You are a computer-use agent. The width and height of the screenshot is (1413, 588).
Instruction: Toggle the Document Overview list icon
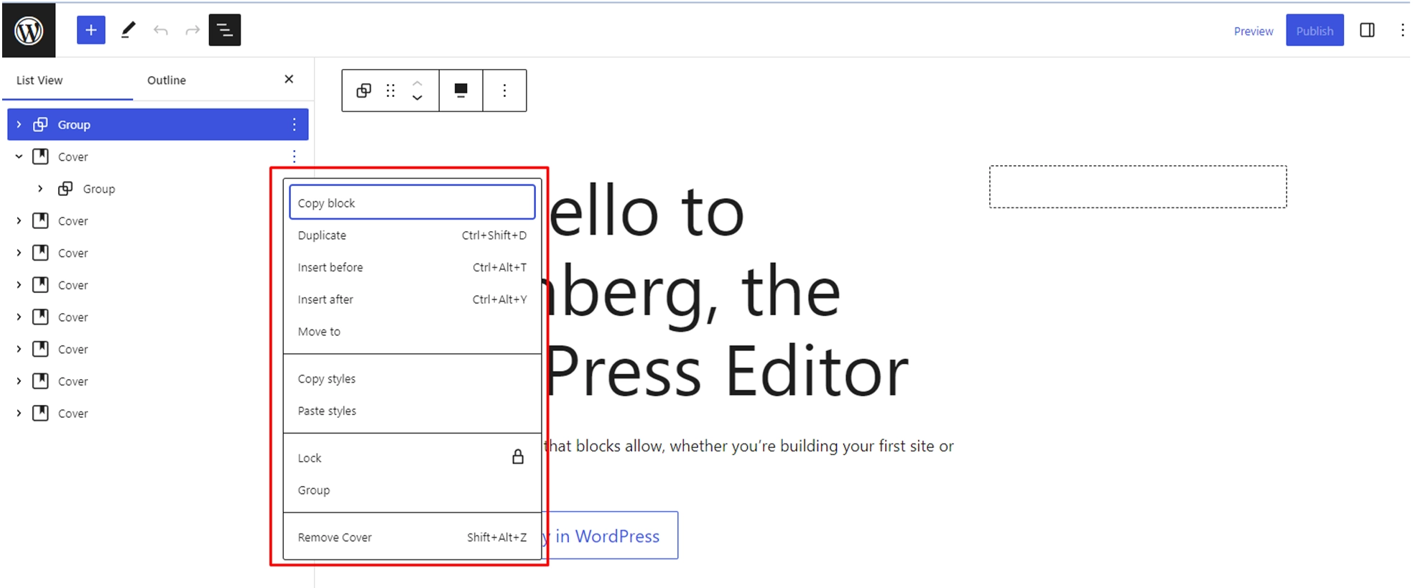pos(225,30)
